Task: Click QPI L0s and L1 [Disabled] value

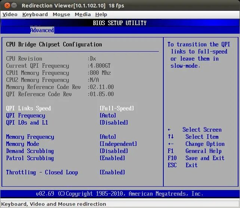Action: coord(114,123)
